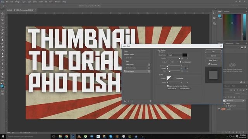Enable the Color Overlay checkbox
Screen dimensions: 248x139
[125, 64]
